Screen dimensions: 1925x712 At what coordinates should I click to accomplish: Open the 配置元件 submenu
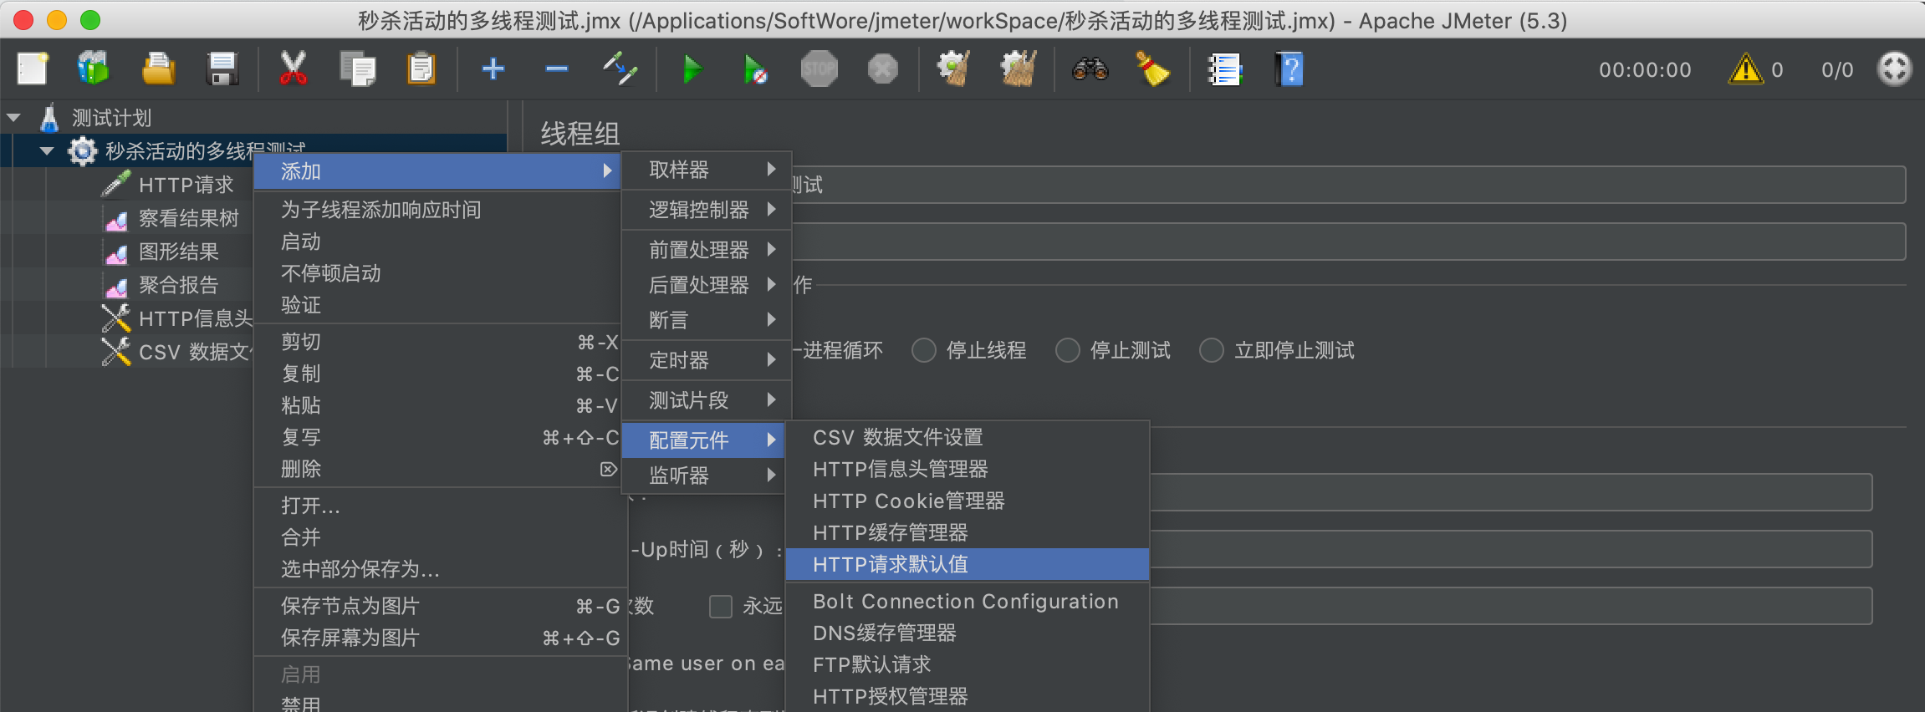coord(704,440)
